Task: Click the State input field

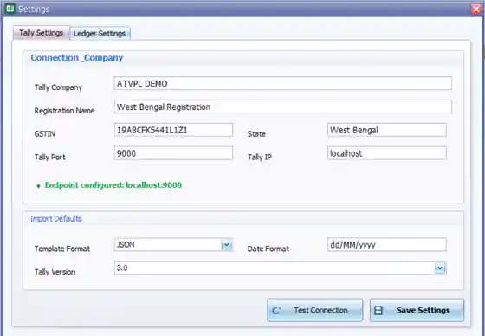Action: (386, 130)
